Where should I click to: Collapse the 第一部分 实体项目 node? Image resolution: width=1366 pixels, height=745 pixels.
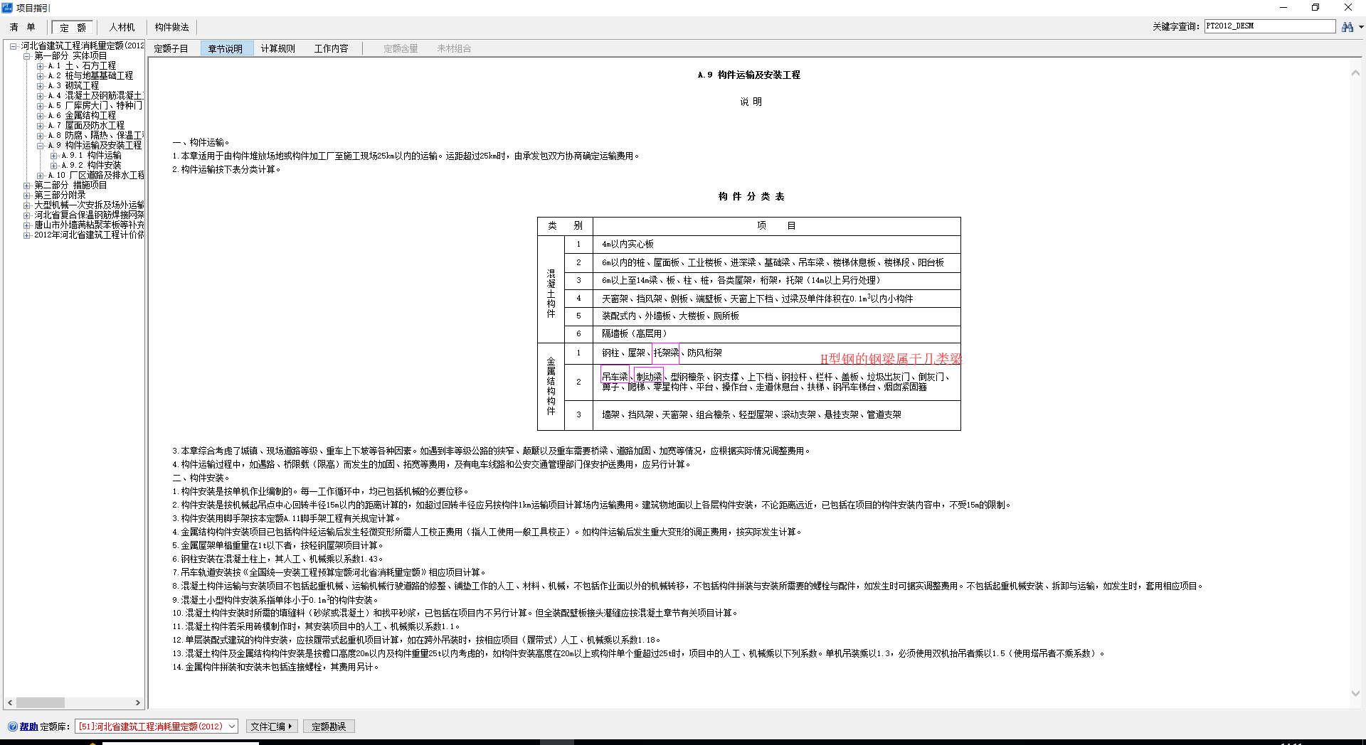pyautogui.click(x=27, y=56)
